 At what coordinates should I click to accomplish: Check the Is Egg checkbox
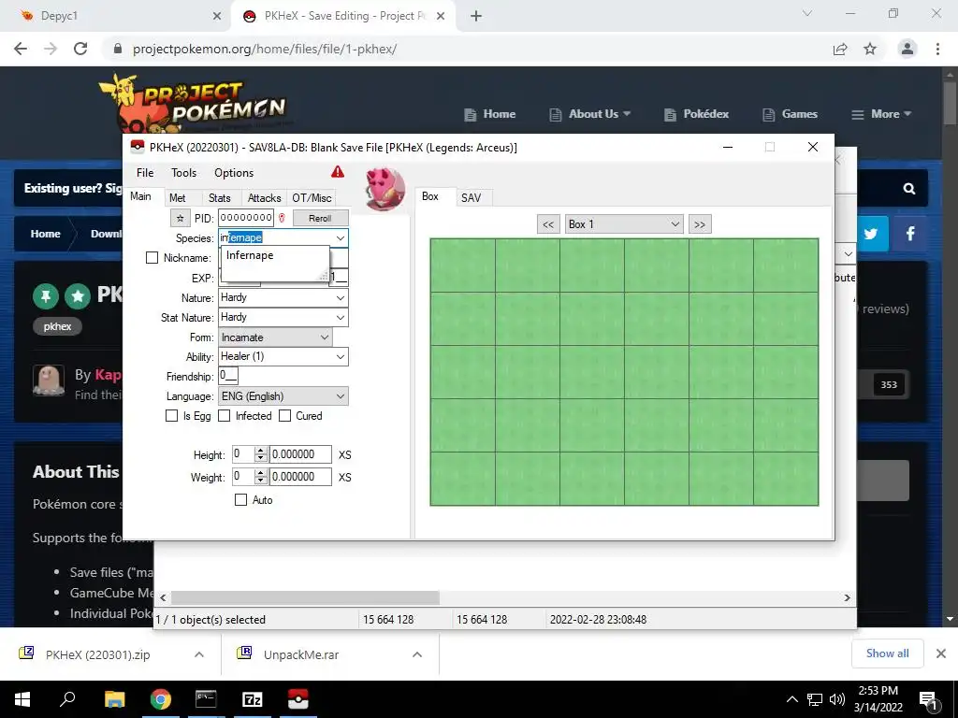(172, 416)
